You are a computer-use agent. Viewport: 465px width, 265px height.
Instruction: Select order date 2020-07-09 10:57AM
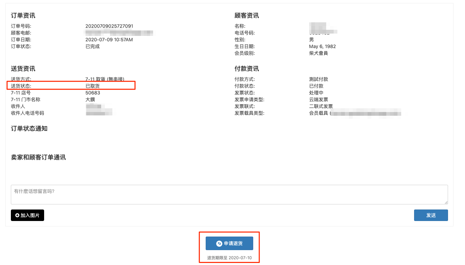[109, 40]
